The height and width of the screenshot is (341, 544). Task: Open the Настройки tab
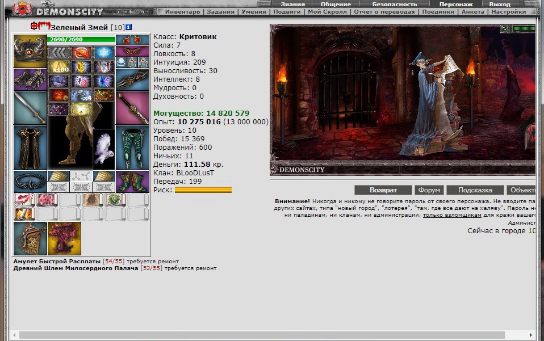509,11
